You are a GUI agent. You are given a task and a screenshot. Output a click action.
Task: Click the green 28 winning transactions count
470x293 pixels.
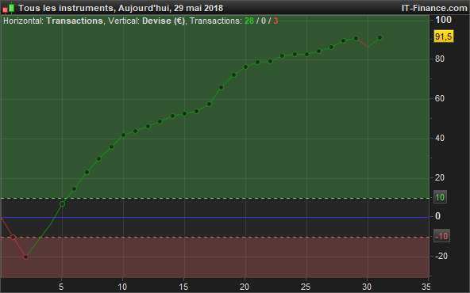point(249,21)
